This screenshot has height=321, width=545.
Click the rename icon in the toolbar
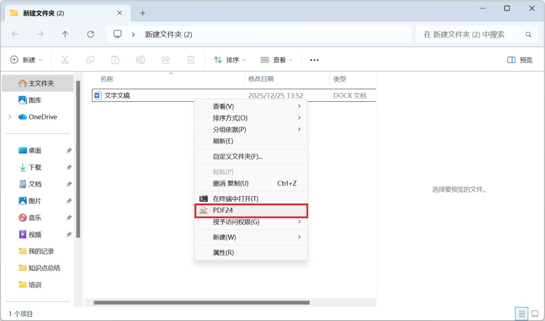tap(140, 59)
